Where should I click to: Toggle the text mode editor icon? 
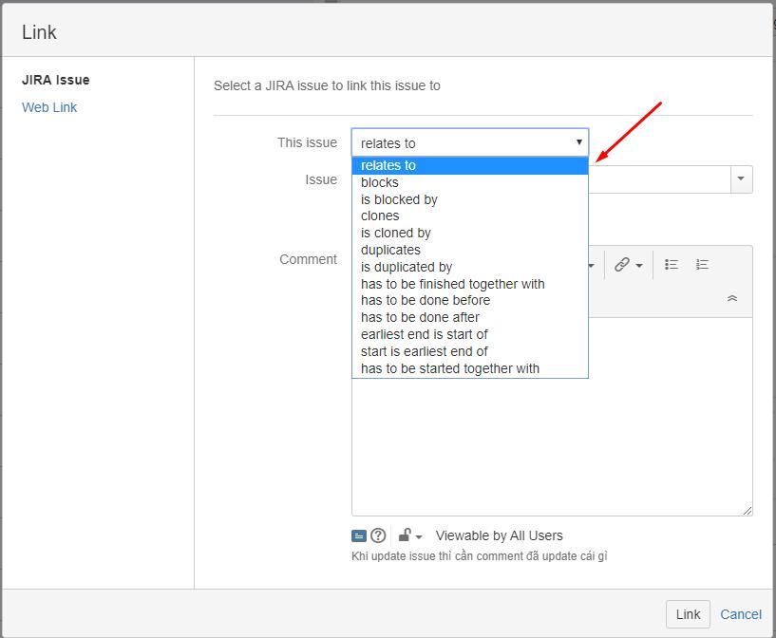pos(359,535)
